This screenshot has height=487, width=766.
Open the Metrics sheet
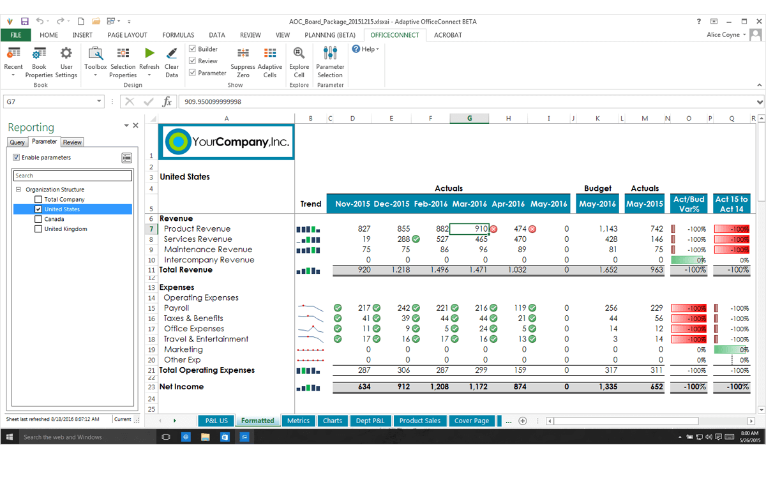298,421
